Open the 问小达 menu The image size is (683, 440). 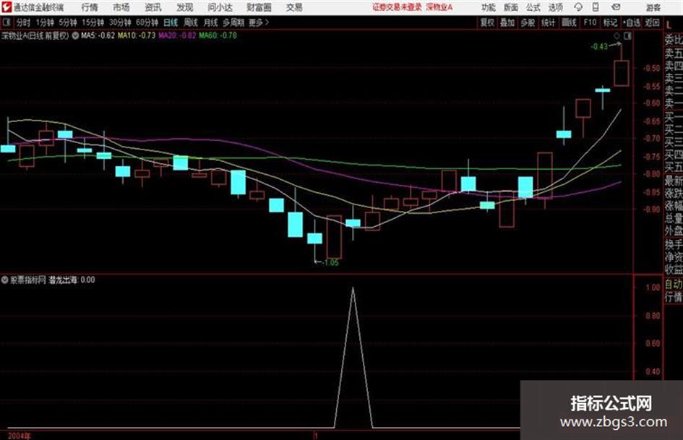(220, 7)
